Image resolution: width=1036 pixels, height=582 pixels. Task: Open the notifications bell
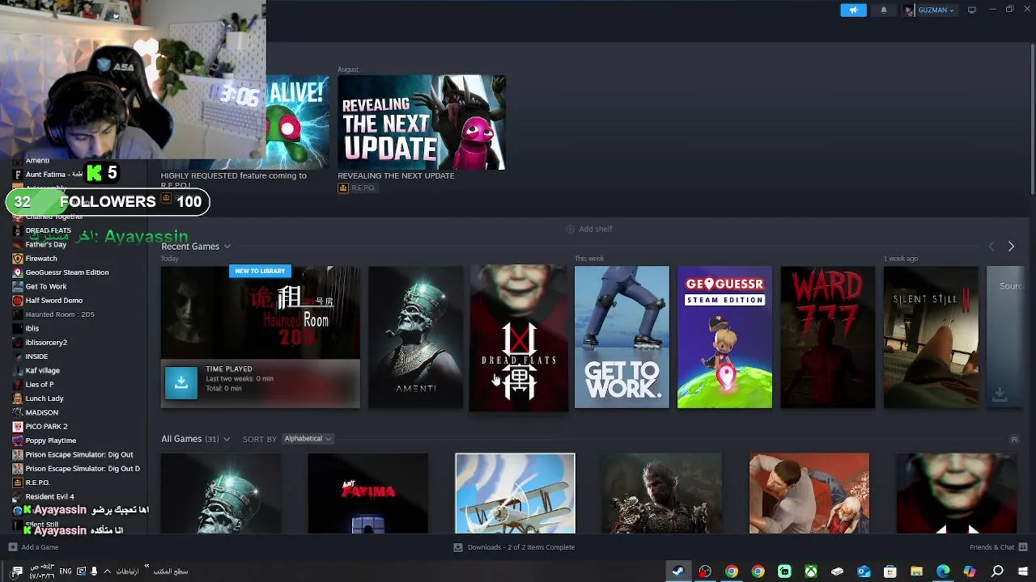point(884,10)
